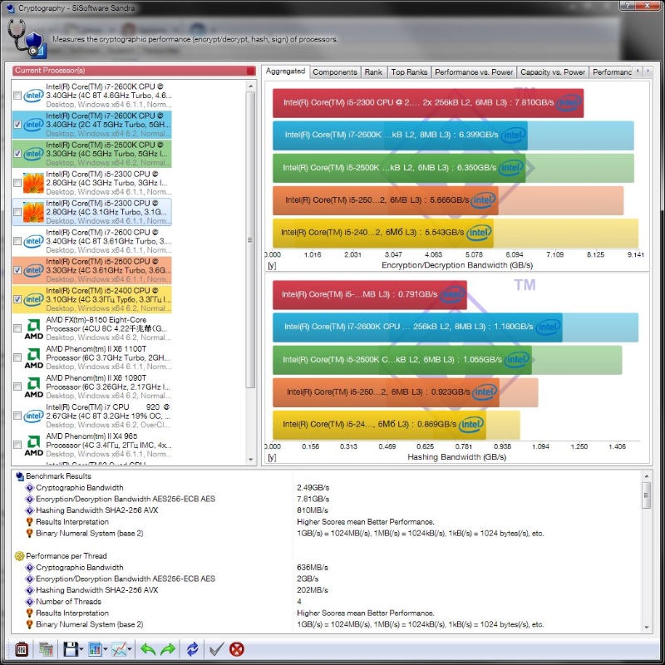Check the AMD FX-8150 checkbox

17,328
